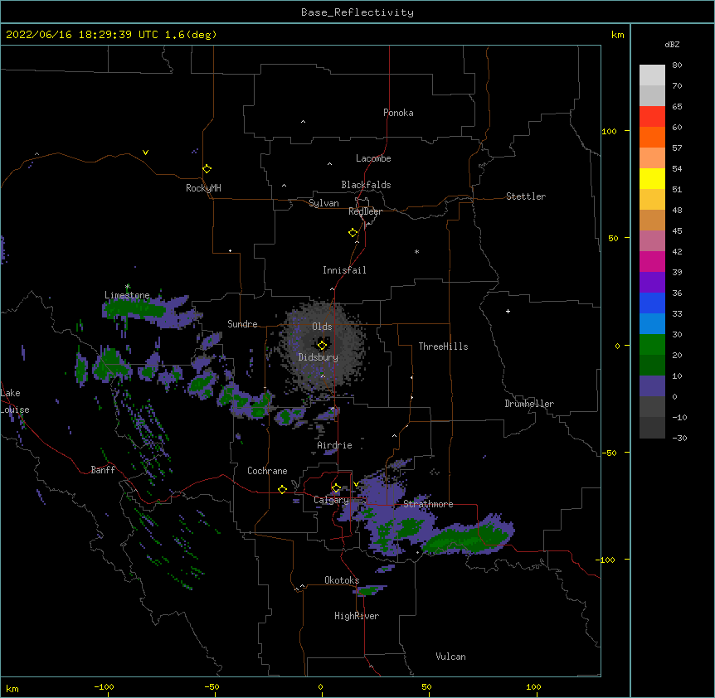The image size is (715, 698).
Task: Click the yellow V marker northeast of Calgary
Action: (356, 484)
